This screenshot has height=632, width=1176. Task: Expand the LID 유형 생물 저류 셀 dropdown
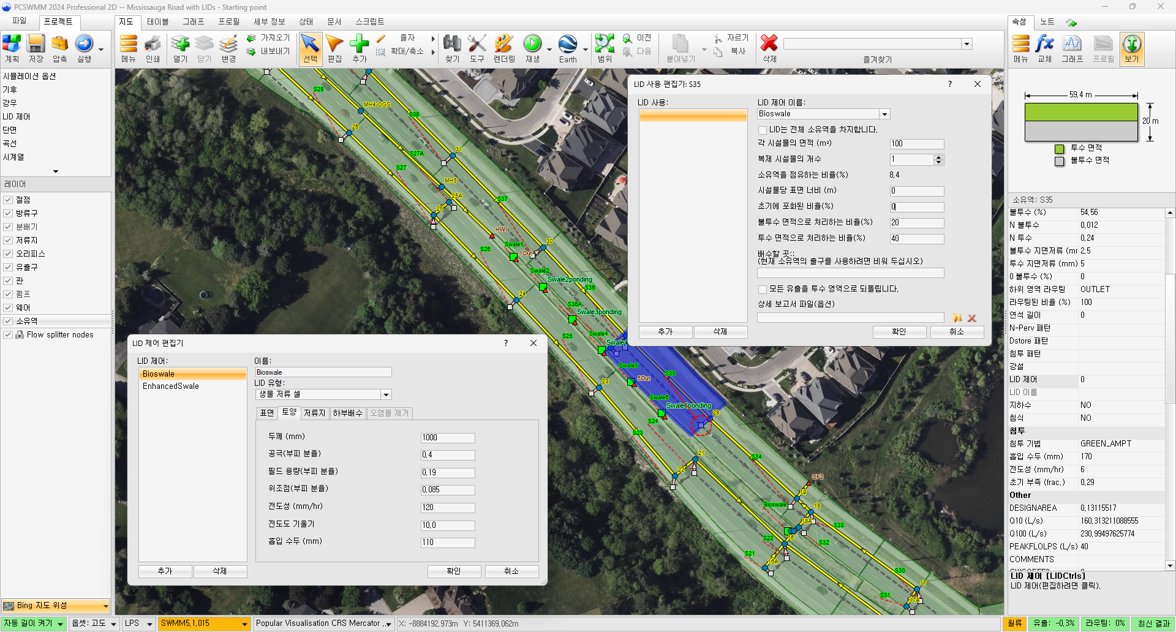coord(386,394)
